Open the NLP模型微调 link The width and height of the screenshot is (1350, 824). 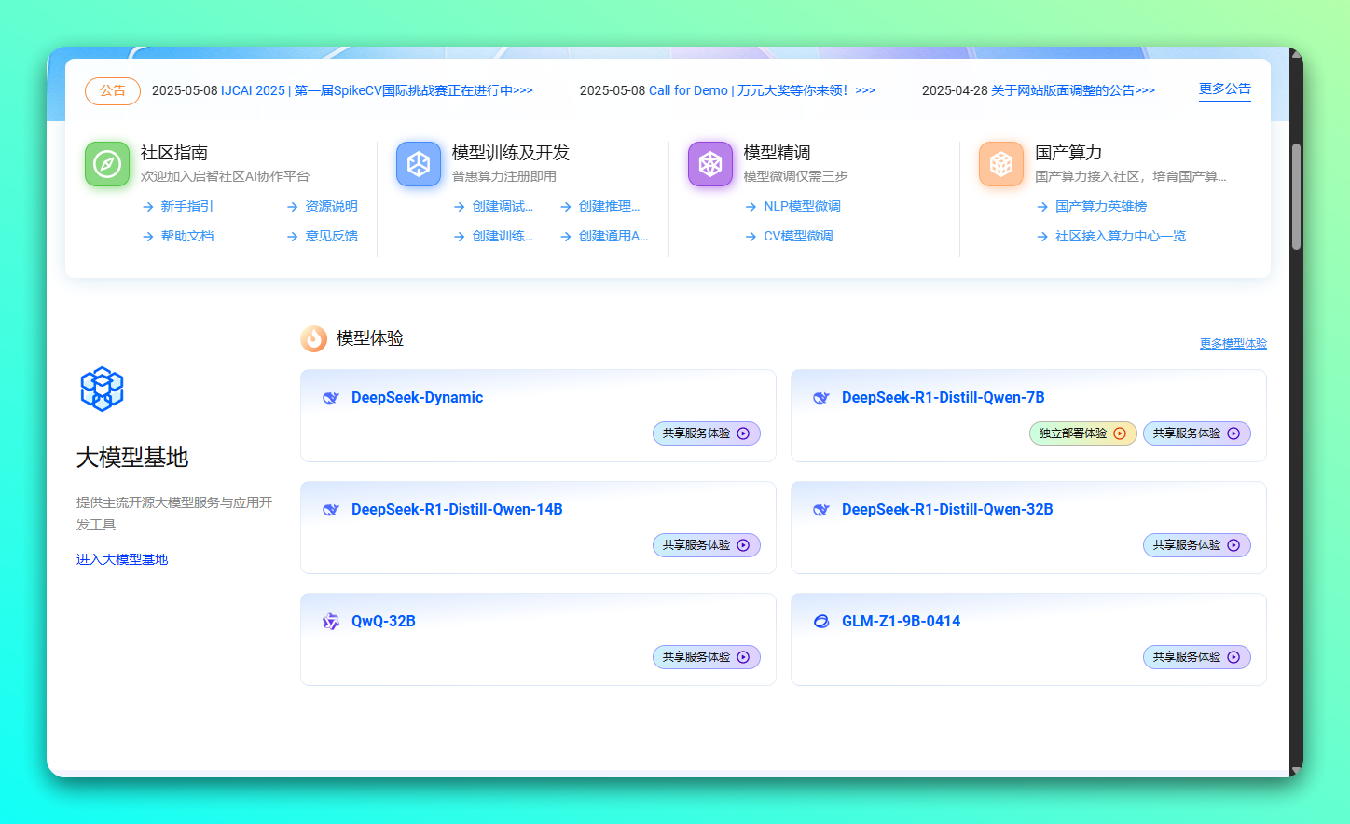tap(803, 207)
